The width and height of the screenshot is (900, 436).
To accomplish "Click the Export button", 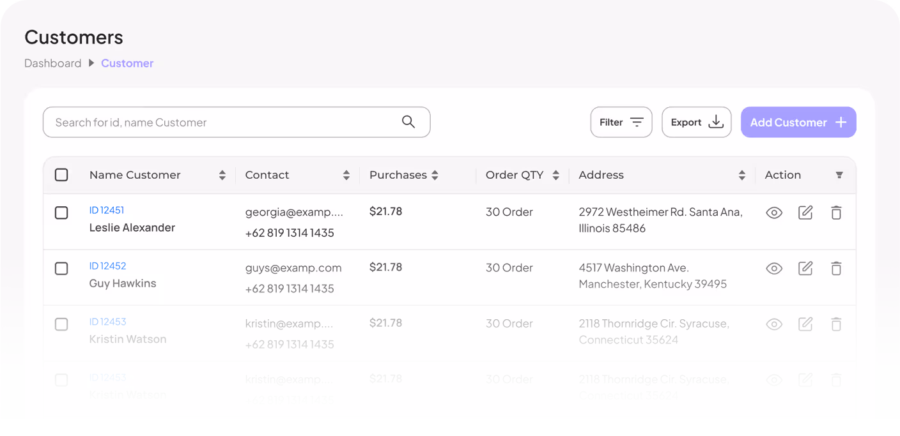I will pyautogui.click(x=696, y=122).
